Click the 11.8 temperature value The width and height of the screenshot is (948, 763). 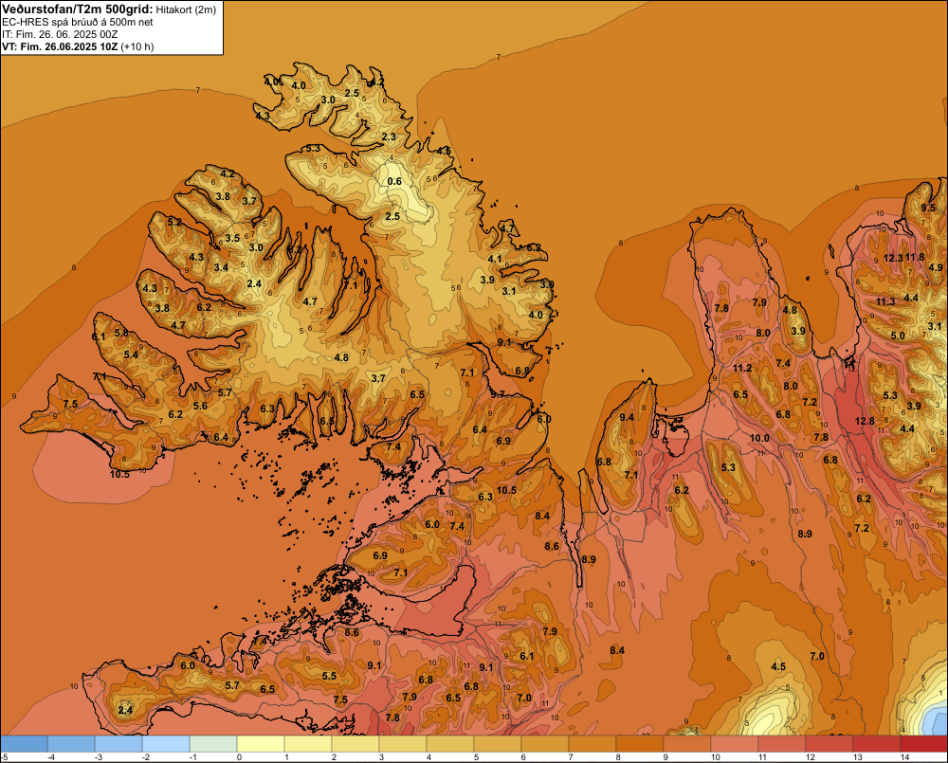click(x=915, y=257)
